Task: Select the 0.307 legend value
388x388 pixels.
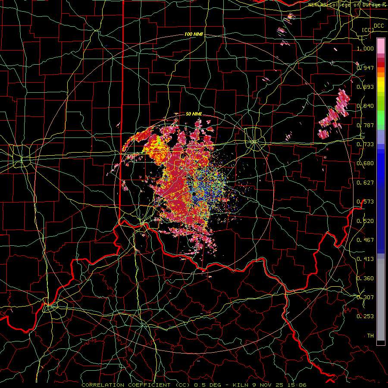Action: [365, 297]
